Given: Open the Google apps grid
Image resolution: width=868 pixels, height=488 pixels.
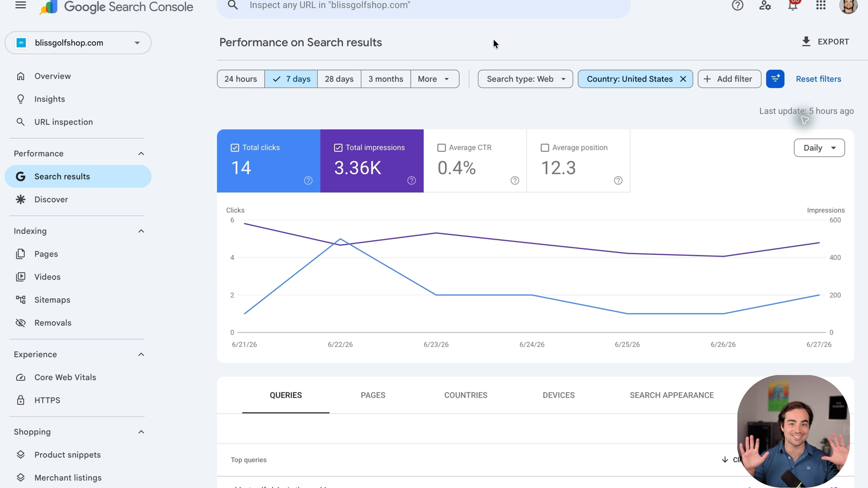Looking at the screenshot, I should point(821,5).
